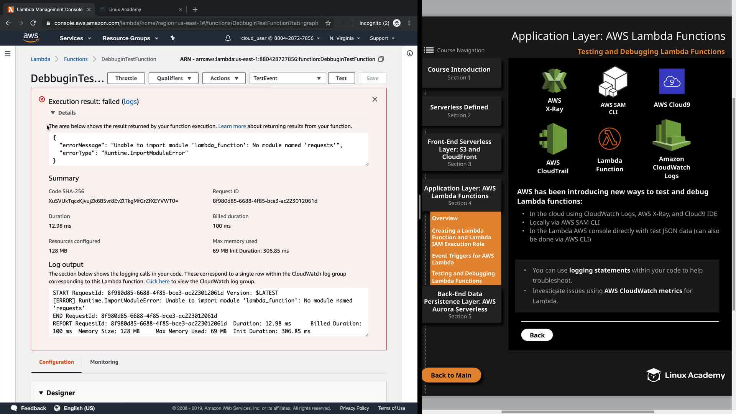736x414 pixels.
Task: Collapse the Designer section
Action: pos(41,393)
